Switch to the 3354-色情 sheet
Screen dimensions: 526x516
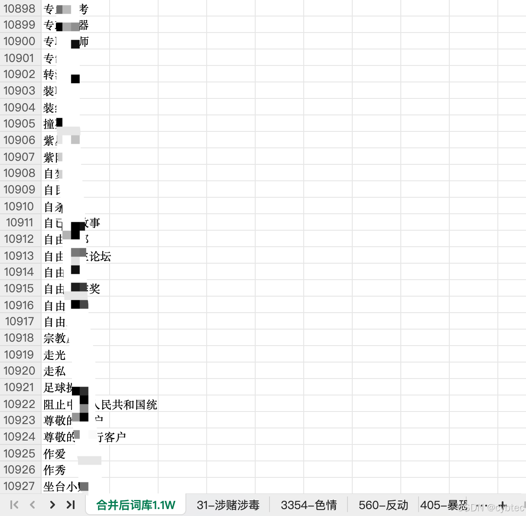click(309, 505)
